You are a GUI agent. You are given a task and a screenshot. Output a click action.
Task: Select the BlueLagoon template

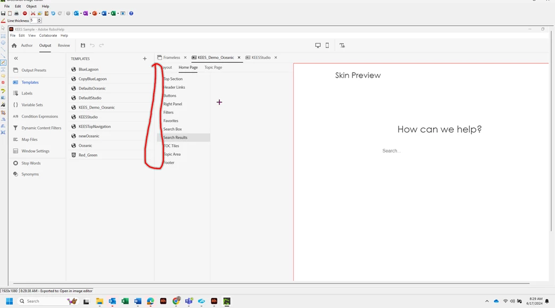point(88,69)
